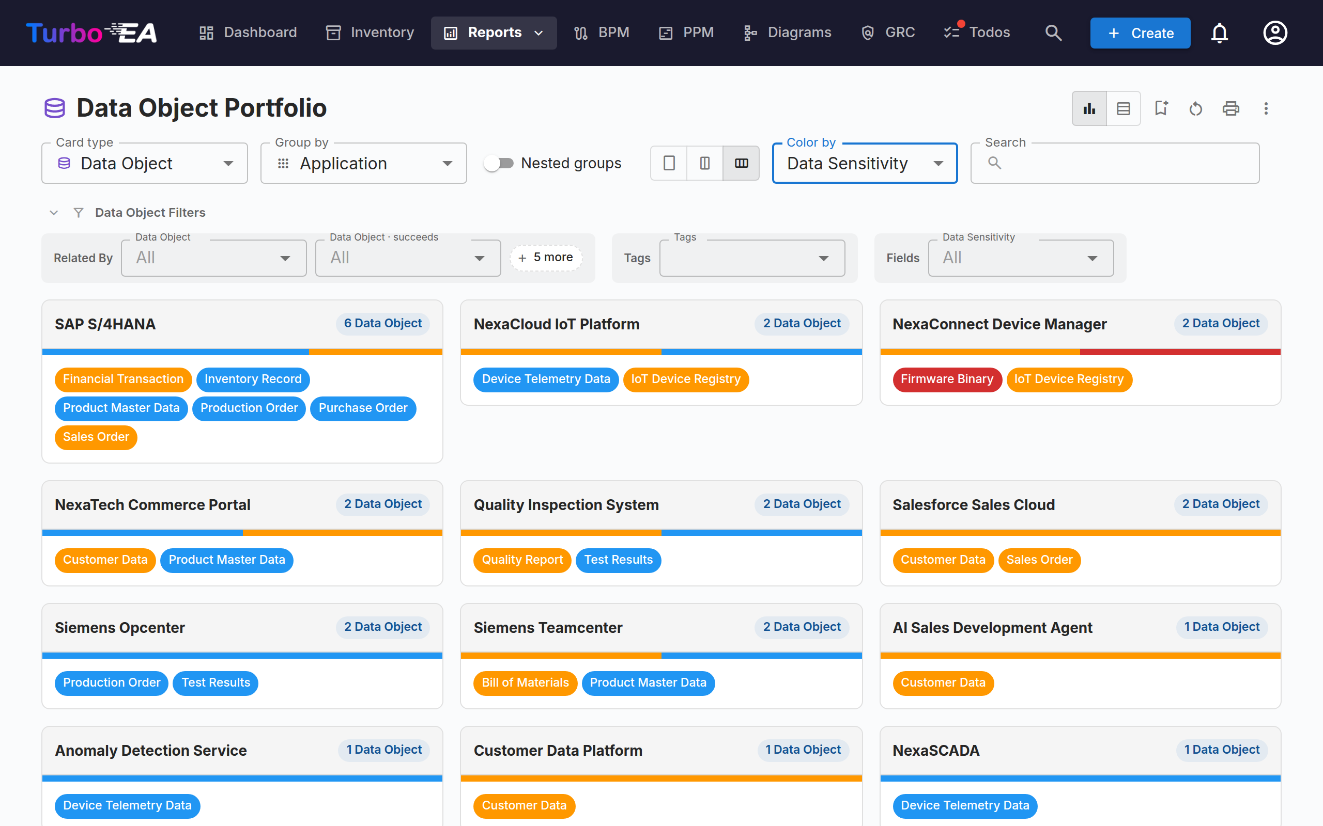Open Card type dropdown
Screen dimensions: 1323x826
pos(145,163)
